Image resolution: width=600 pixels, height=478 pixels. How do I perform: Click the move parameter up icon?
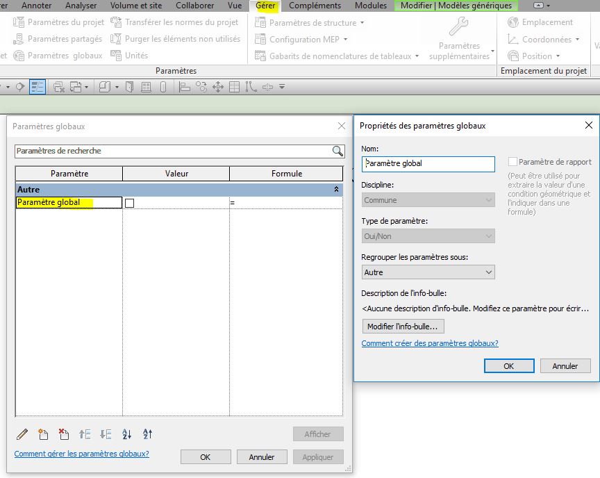pos(85,434)
